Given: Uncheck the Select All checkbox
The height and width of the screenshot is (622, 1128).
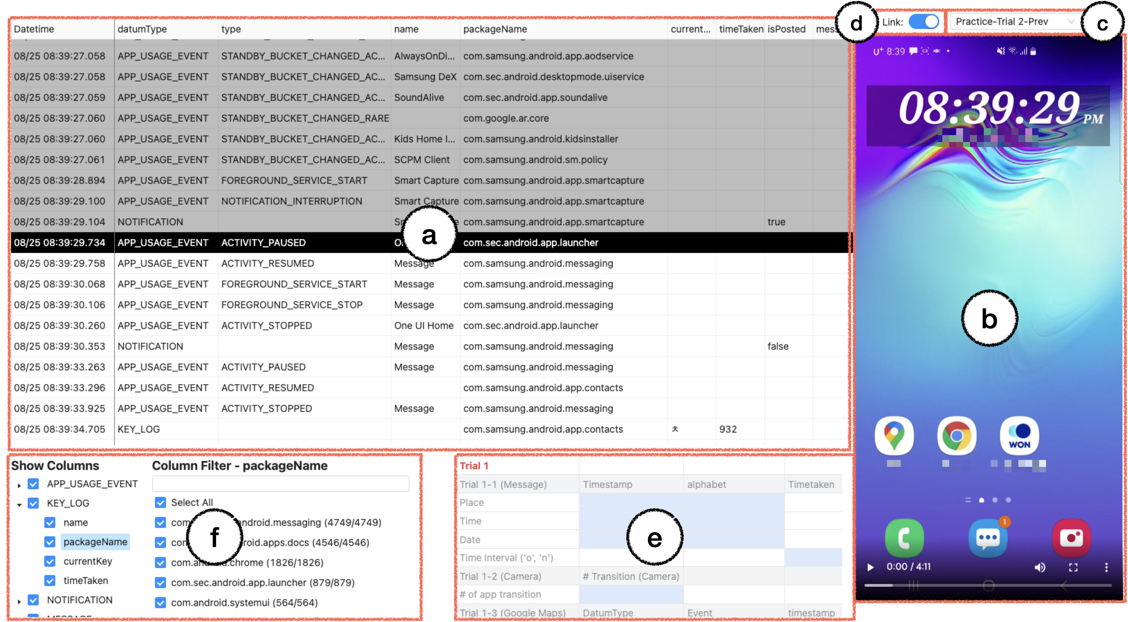Looking at the screenshot, I should click(x=160, y=502).
